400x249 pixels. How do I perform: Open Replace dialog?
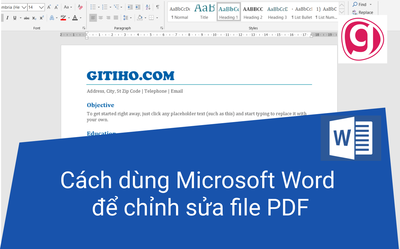[x=363, y=12]
